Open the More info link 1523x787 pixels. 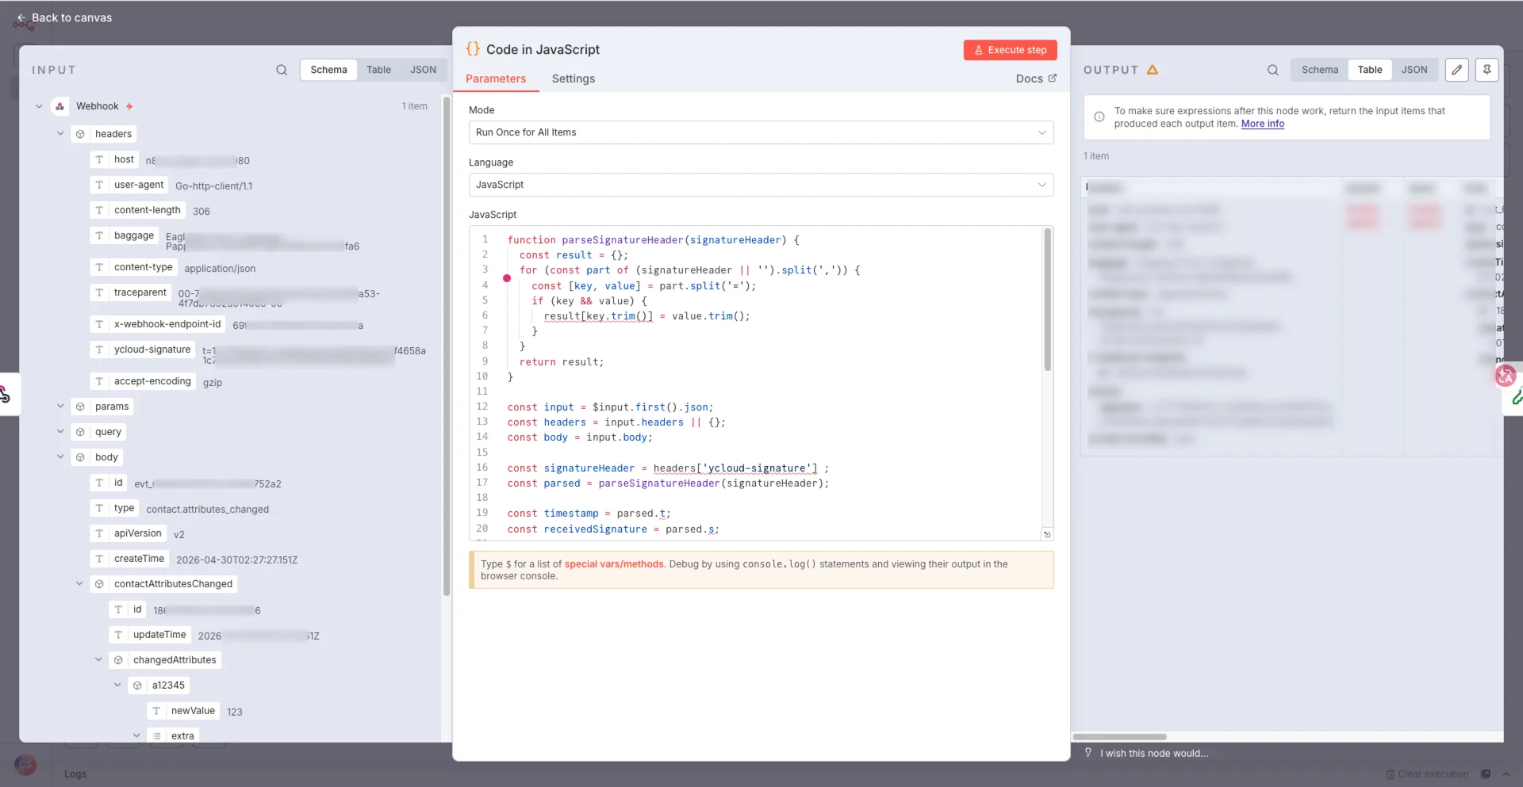1263,124
